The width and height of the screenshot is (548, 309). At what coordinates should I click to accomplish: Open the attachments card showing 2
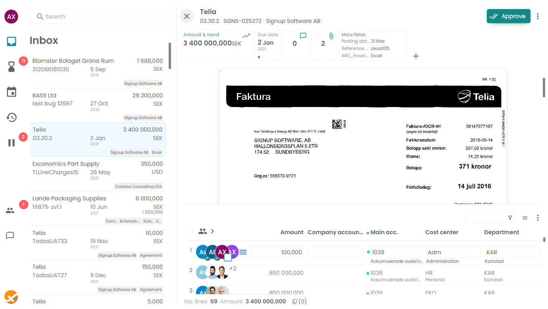tap(324, 45)
